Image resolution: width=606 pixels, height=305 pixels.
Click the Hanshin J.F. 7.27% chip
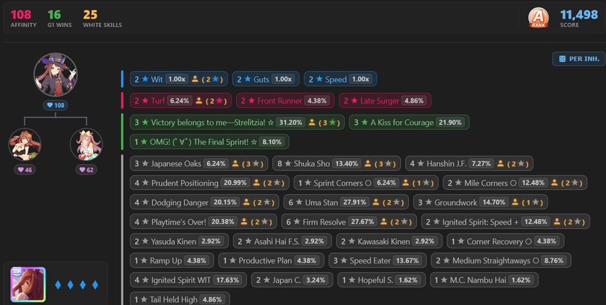coord(469,163)
